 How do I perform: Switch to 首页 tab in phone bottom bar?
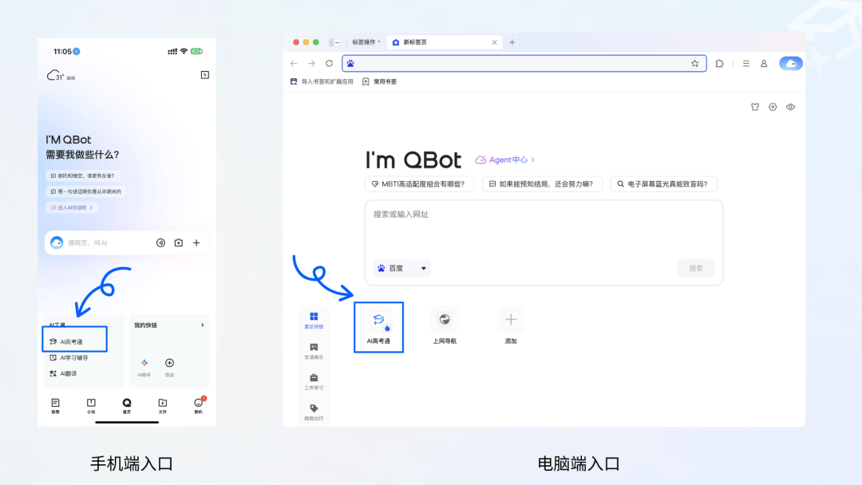point(127,406)
